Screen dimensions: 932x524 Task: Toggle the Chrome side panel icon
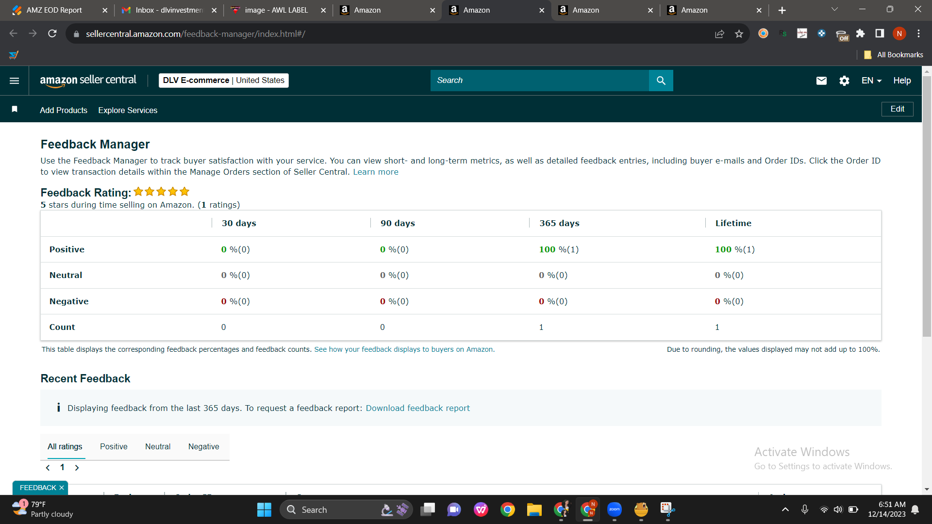click(x=880, y=33)
